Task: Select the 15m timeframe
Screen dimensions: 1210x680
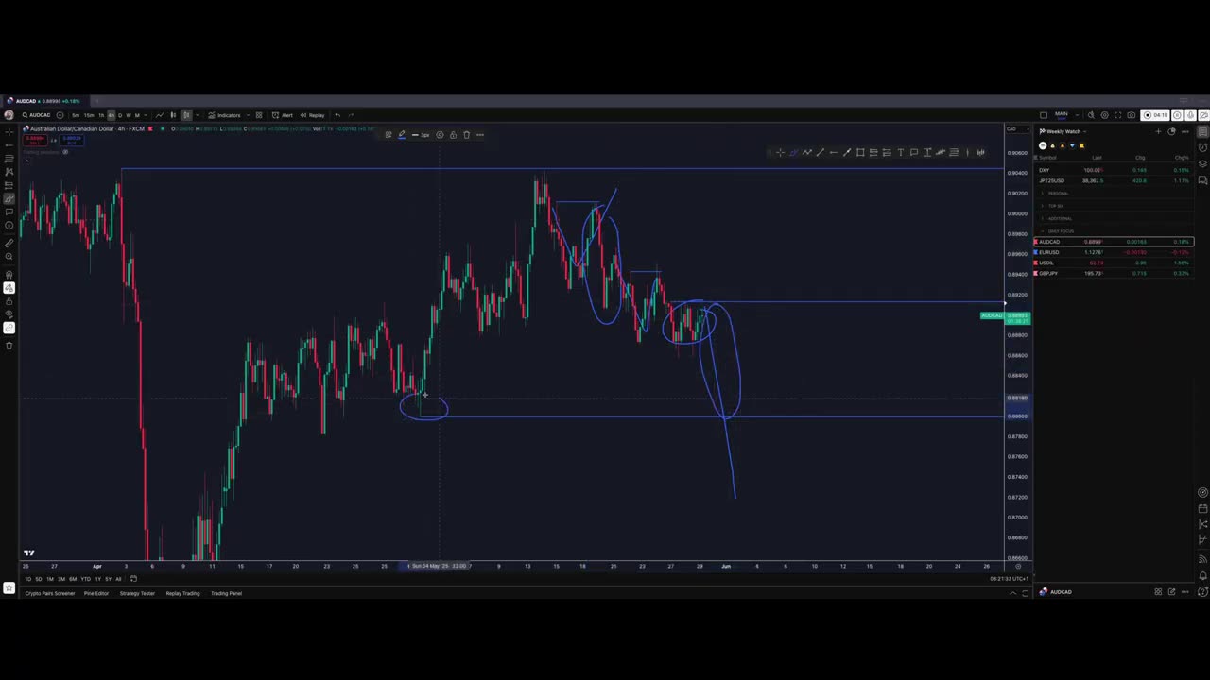Action: pyautogui.click(x=89, y=115)
